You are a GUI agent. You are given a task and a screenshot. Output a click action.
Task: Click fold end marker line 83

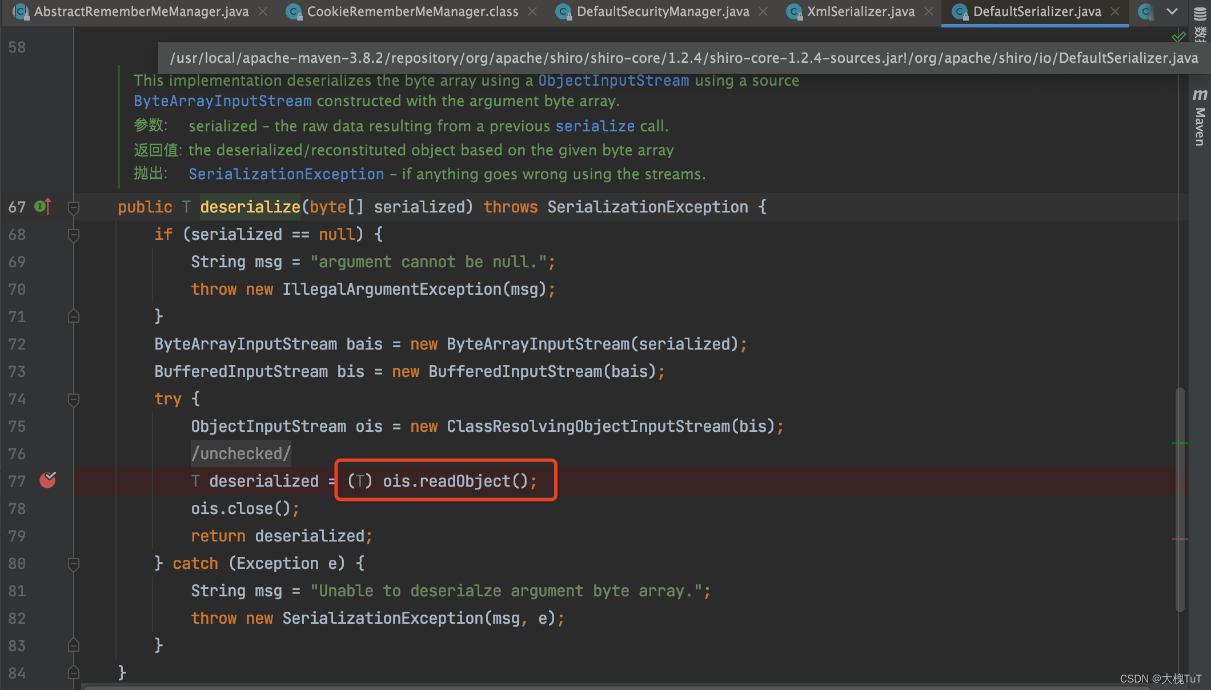pyautogui.click(x=74, y=645)
